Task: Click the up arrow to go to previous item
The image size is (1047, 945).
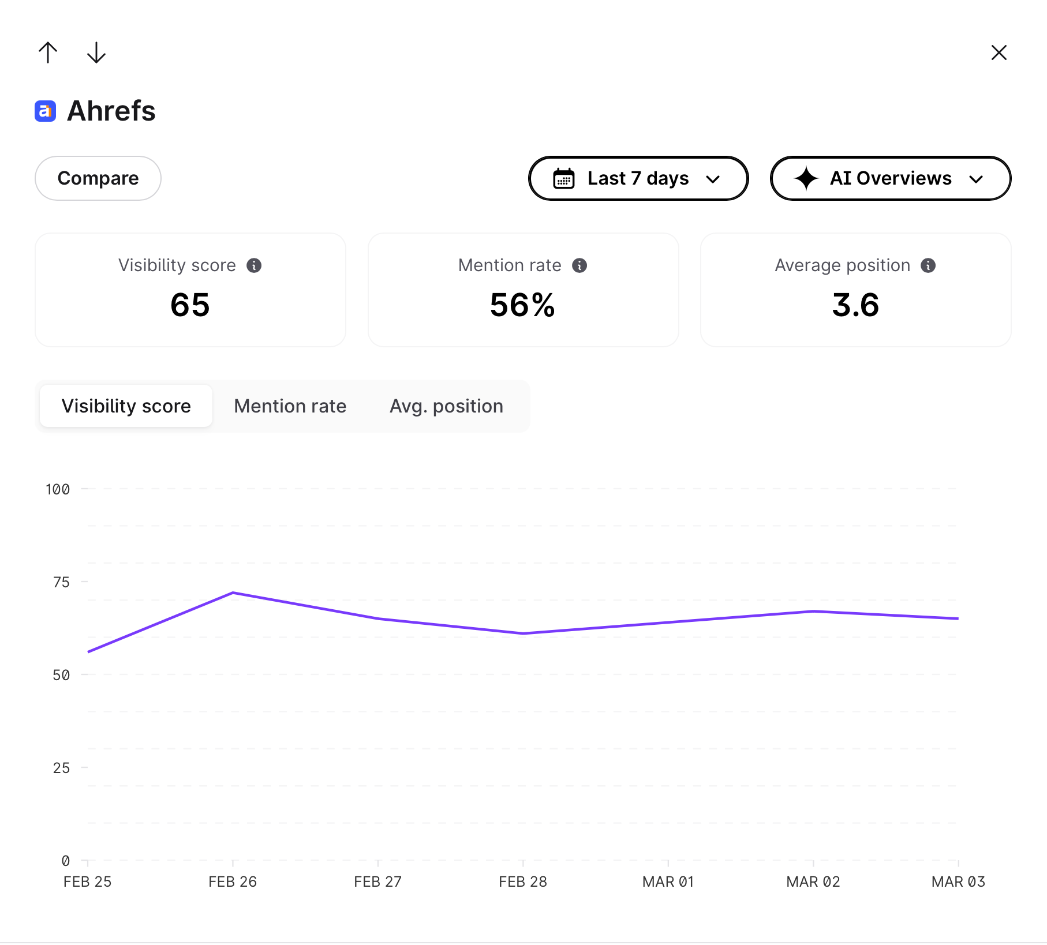Action: (48, 52)
